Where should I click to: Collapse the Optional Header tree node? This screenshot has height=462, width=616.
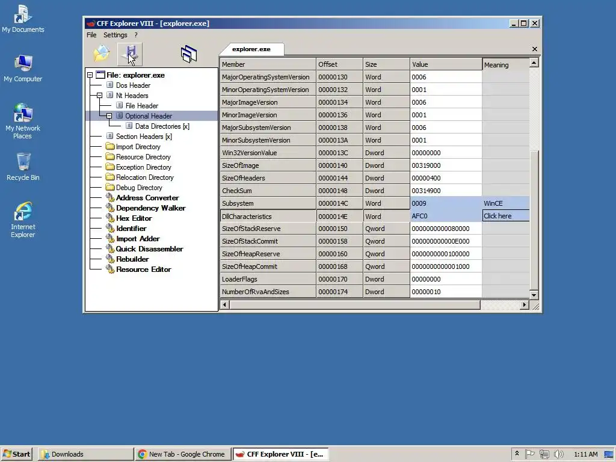(x=109, y=116)
